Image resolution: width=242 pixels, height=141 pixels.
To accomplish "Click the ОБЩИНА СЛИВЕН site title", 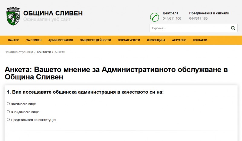I will [53, 13].
